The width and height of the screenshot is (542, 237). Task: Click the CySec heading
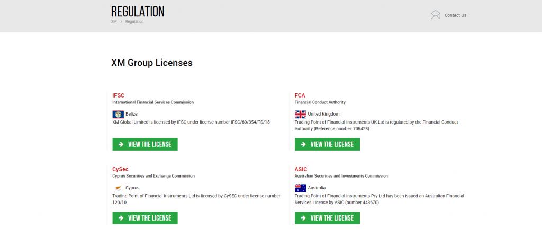pos(120,169)
